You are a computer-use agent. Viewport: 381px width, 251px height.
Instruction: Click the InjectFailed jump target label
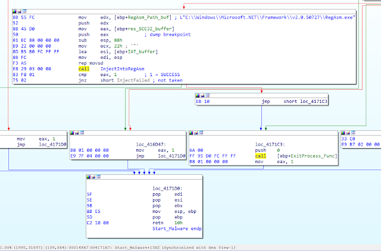(x=133, y=80)
